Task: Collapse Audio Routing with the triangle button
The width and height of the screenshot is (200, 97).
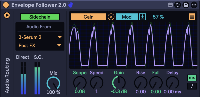Action: [x=7, y=15]
